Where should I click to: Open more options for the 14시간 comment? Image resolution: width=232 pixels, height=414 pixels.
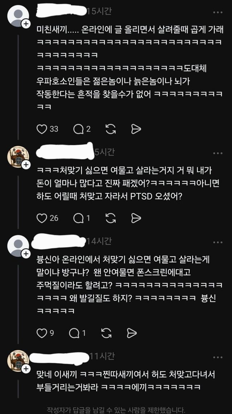(x=218, y=242)
